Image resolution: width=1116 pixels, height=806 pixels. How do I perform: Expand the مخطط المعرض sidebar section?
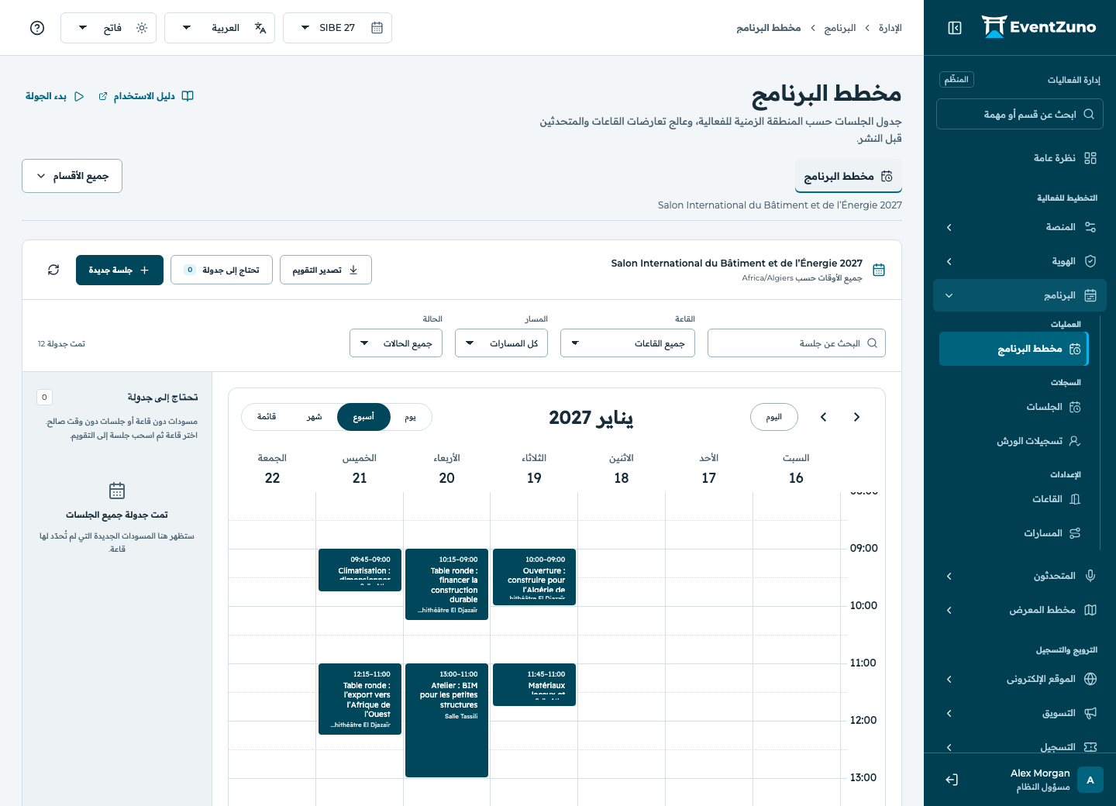pyautogui.click(x=1020, y=610)
